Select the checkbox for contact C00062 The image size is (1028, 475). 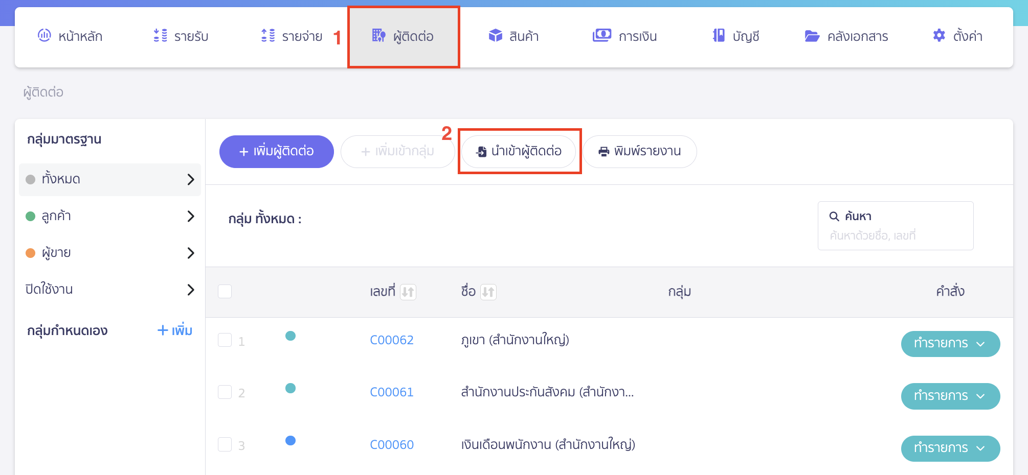tap(225, 339)
